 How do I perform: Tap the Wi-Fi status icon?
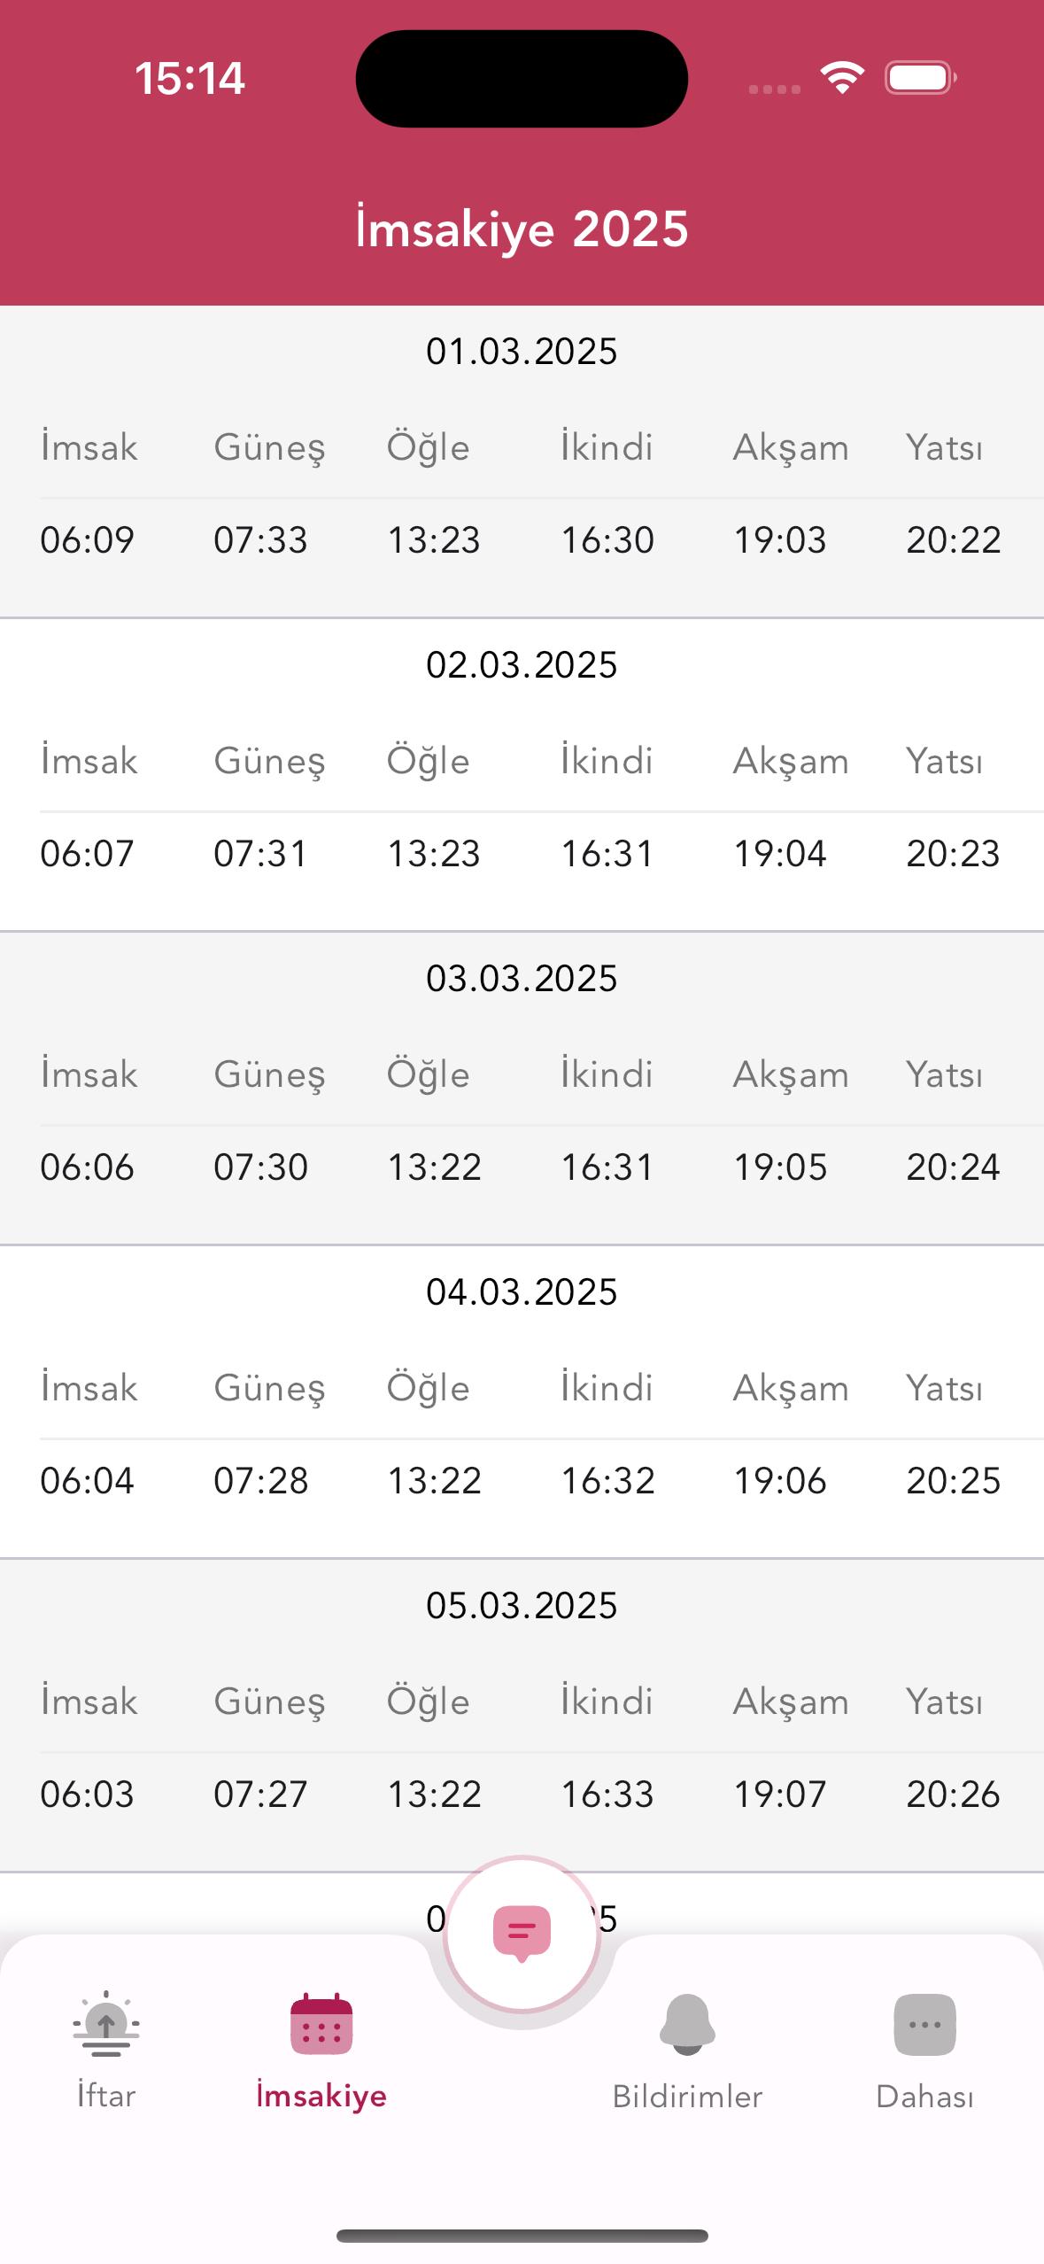click(x=842, y=78)
